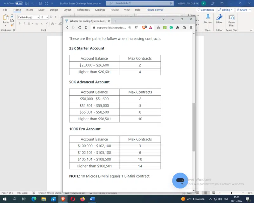Viewport: 254px width, 203px height.
Task: Expand the browser tab list chevron
Action: [164, 19]
